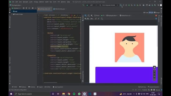This screenshot has height=96, width=171.
Task: Open the Logcat tool window
Action: (40, 87)
